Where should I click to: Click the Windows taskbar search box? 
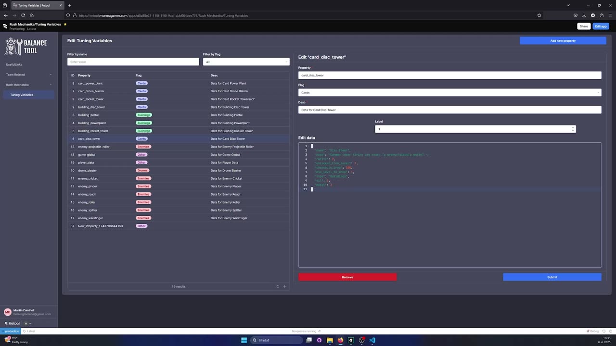tap(277, 340)
